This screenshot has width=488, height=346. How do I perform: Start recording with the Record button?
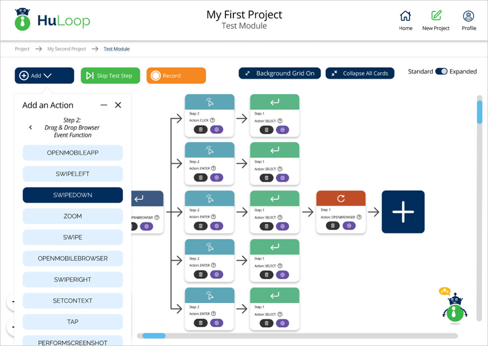[176, 76]
